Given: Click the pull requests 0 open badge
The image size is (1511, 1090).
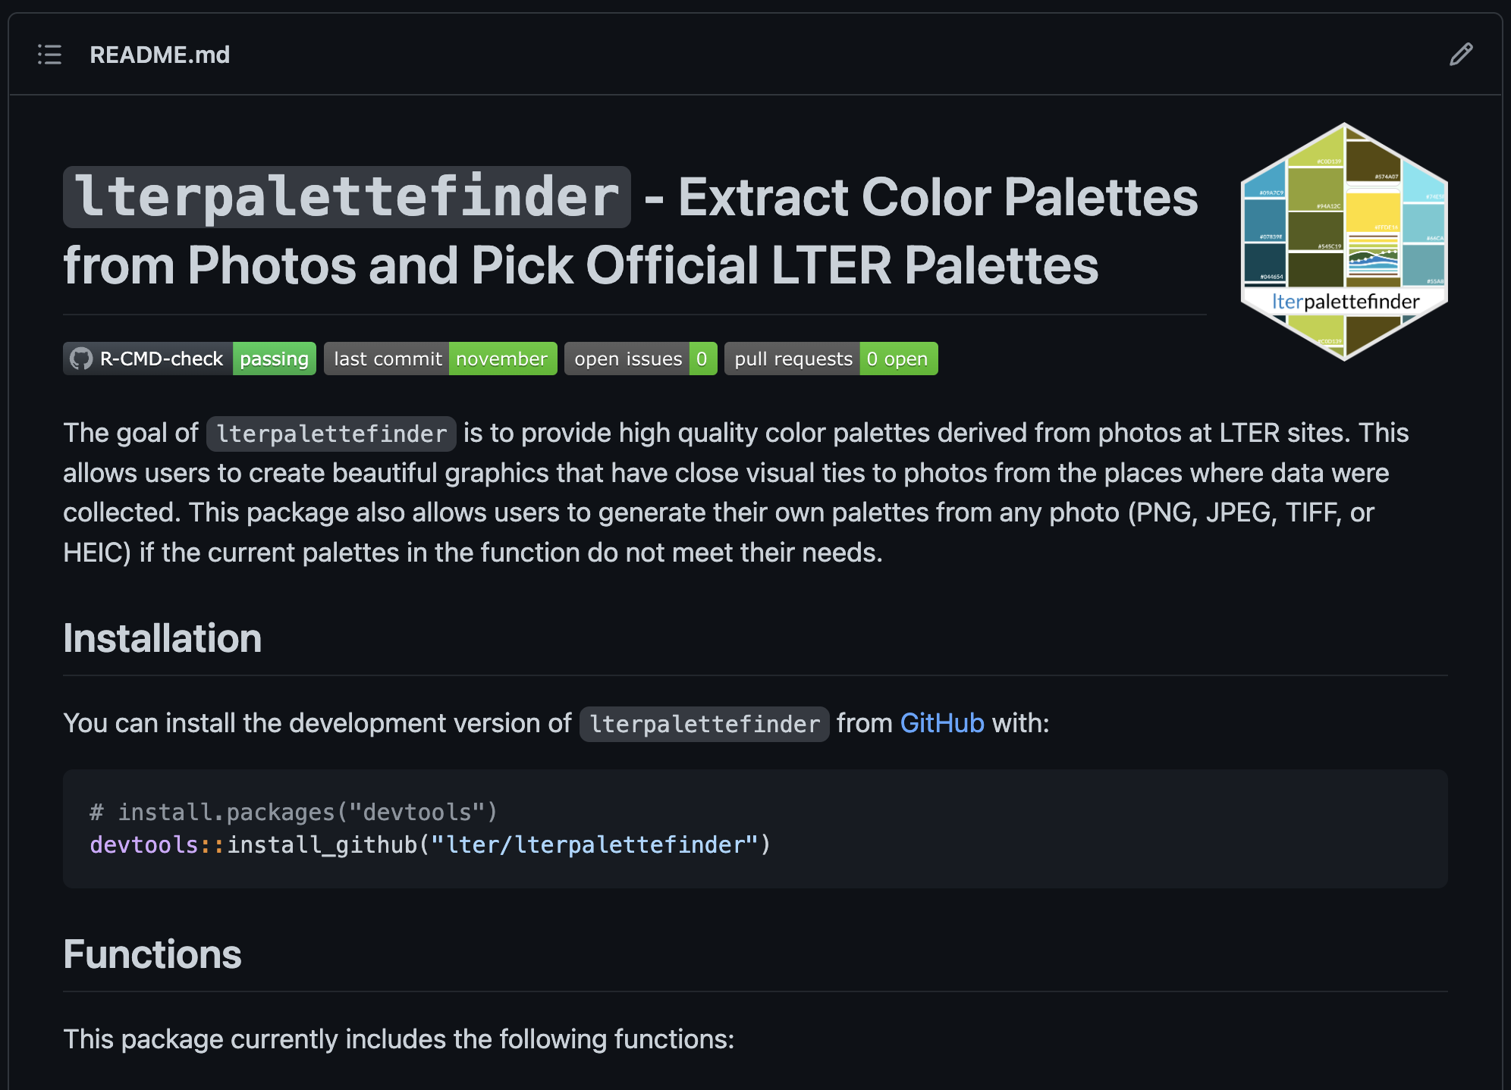Looking at the screenshot, I should (831, 359).
